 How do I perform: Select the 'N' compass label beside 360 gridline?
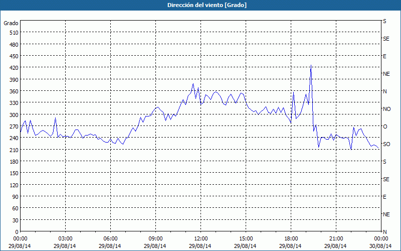pyautogui.click(x=385, y=91)
